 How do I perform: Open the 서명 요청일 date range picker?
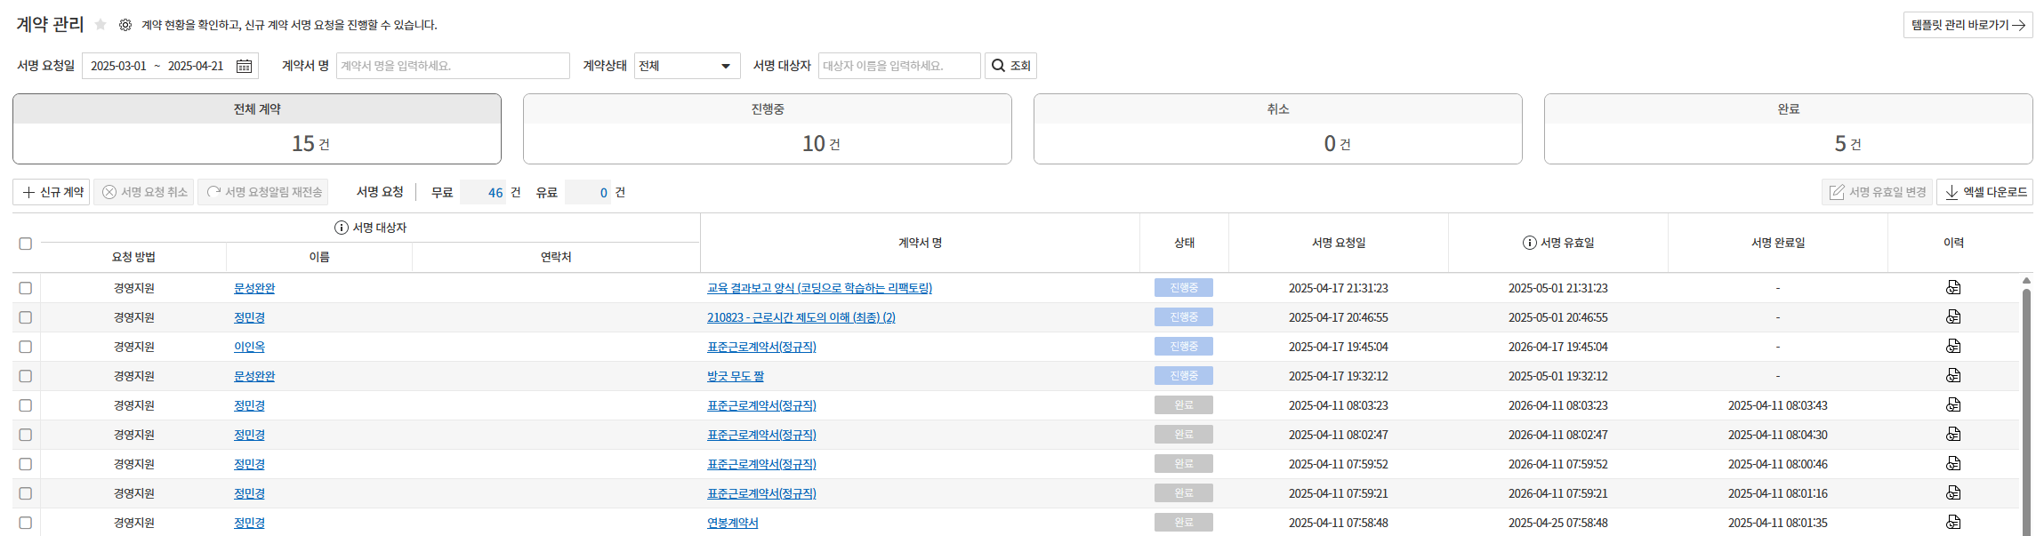pos(160,66)
